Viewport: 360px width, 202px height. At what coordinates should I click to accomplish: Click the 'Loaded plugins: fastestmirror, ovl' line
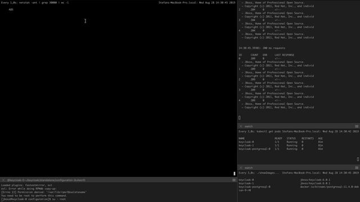click(x=26, y=185)
